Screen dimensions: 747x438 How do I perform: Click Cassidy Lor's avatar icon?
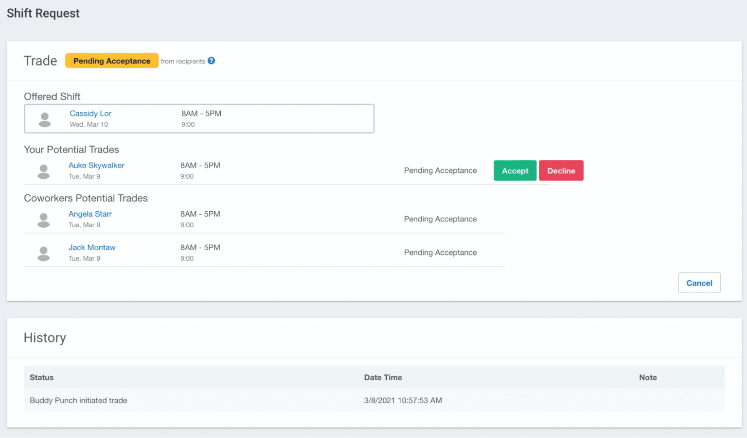[44, 118]
